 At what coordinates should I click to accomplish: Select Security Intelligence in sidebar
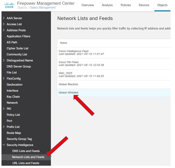(x=20, y=145)
